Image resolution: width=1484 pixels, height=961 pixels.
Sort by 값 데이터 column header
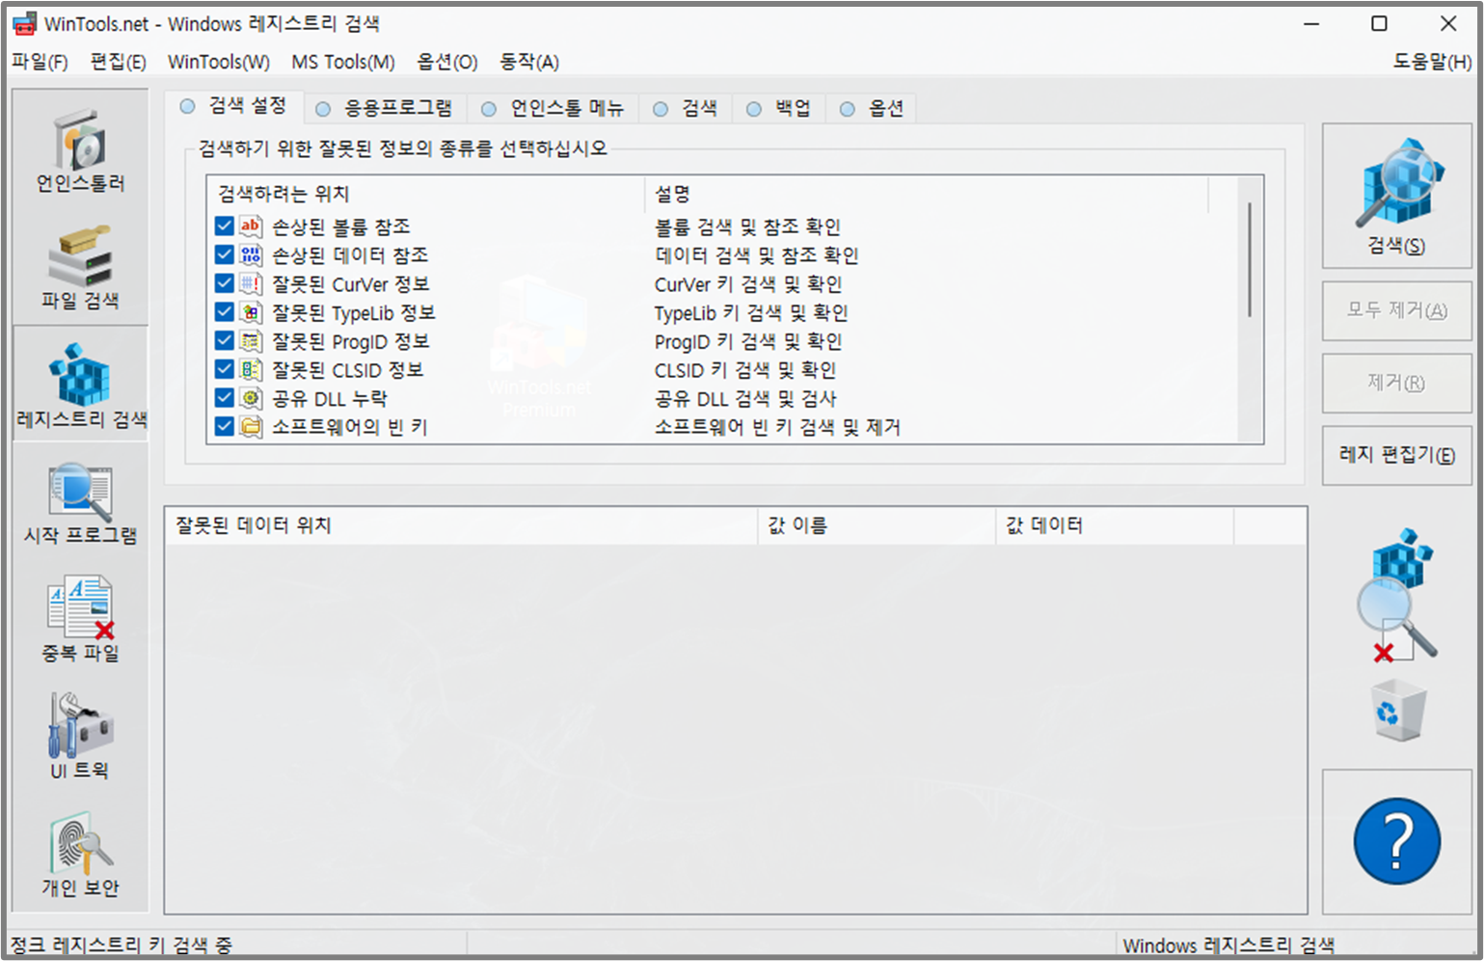tap(1115, 525)
